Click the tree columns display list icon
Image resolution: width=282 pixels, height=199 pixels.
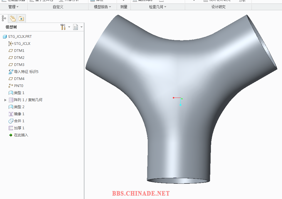click(x=75, y=27)
